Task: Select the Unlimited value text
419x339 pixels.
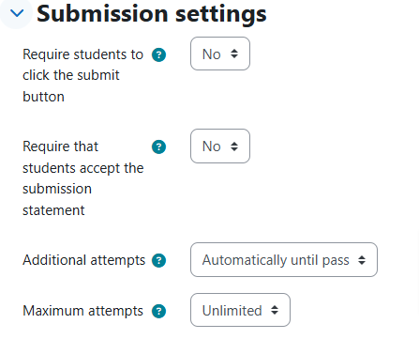Action: click(232, 311)
